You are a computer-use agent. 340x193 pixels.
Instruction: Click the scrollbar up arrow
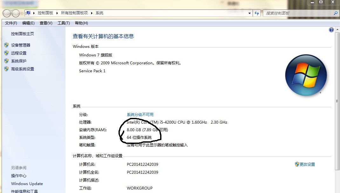point(337,29)
